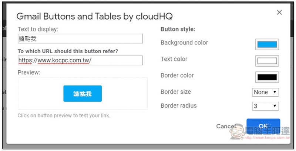Click the 'Border size' label

(x=176, y=92)
